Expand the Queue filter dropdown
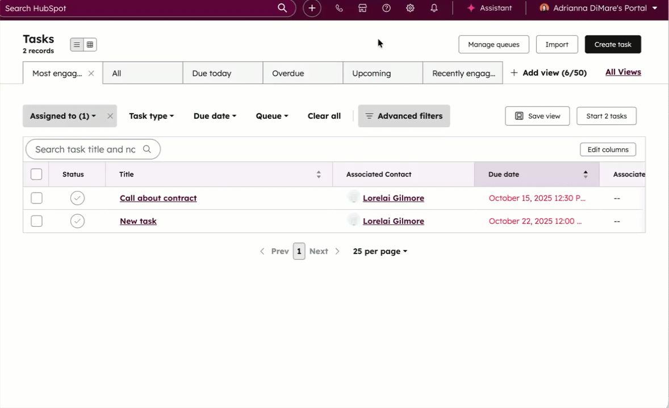 point(272,116)
